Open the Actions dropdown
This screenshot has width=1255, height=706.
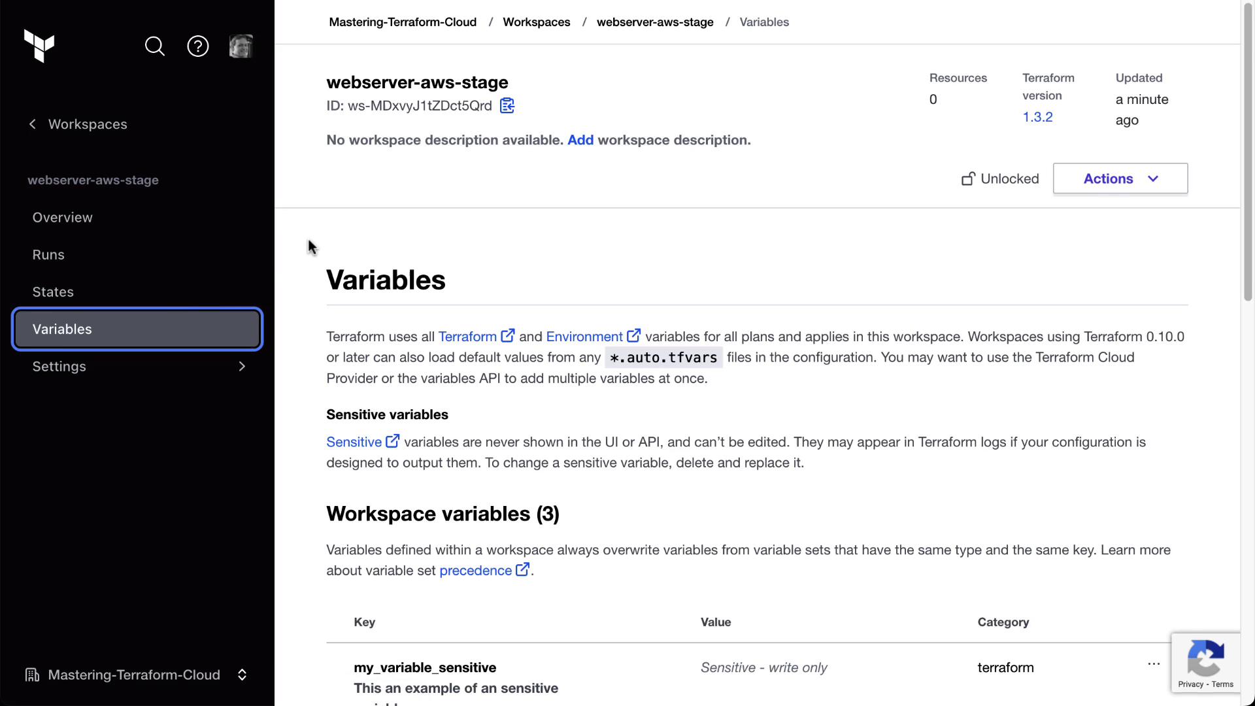pyautogui.click(x=1120, y=178)
